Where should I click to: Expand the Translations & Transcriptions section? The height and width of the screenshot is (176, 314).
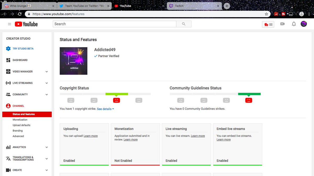47,159
